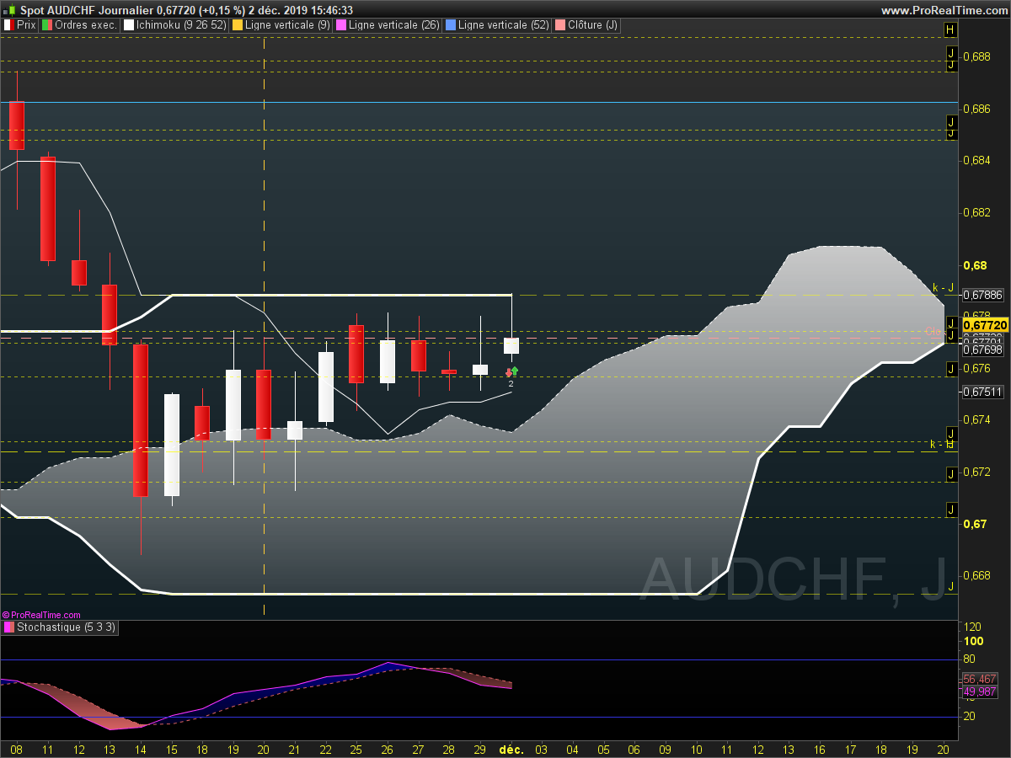Click the date label 08 on the time axis
The height and width of the screenshot is (758, 1011).
pos(16,749)
